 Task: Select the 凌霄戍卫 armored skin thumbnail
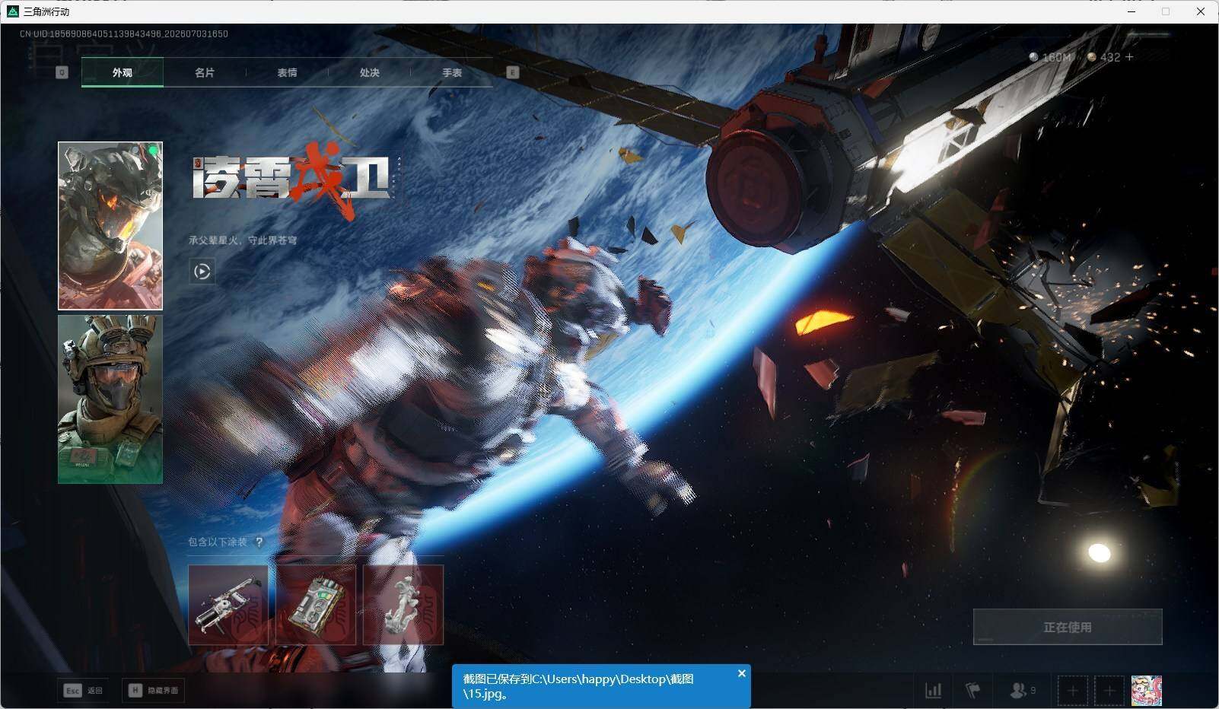(110, 226)
